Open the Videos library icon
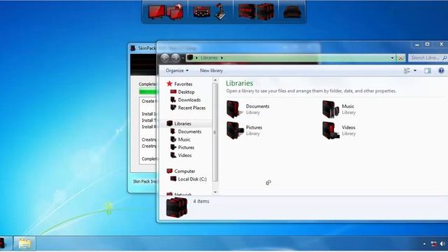This screenshot has width=448, height=252. (x=330, y=130)
